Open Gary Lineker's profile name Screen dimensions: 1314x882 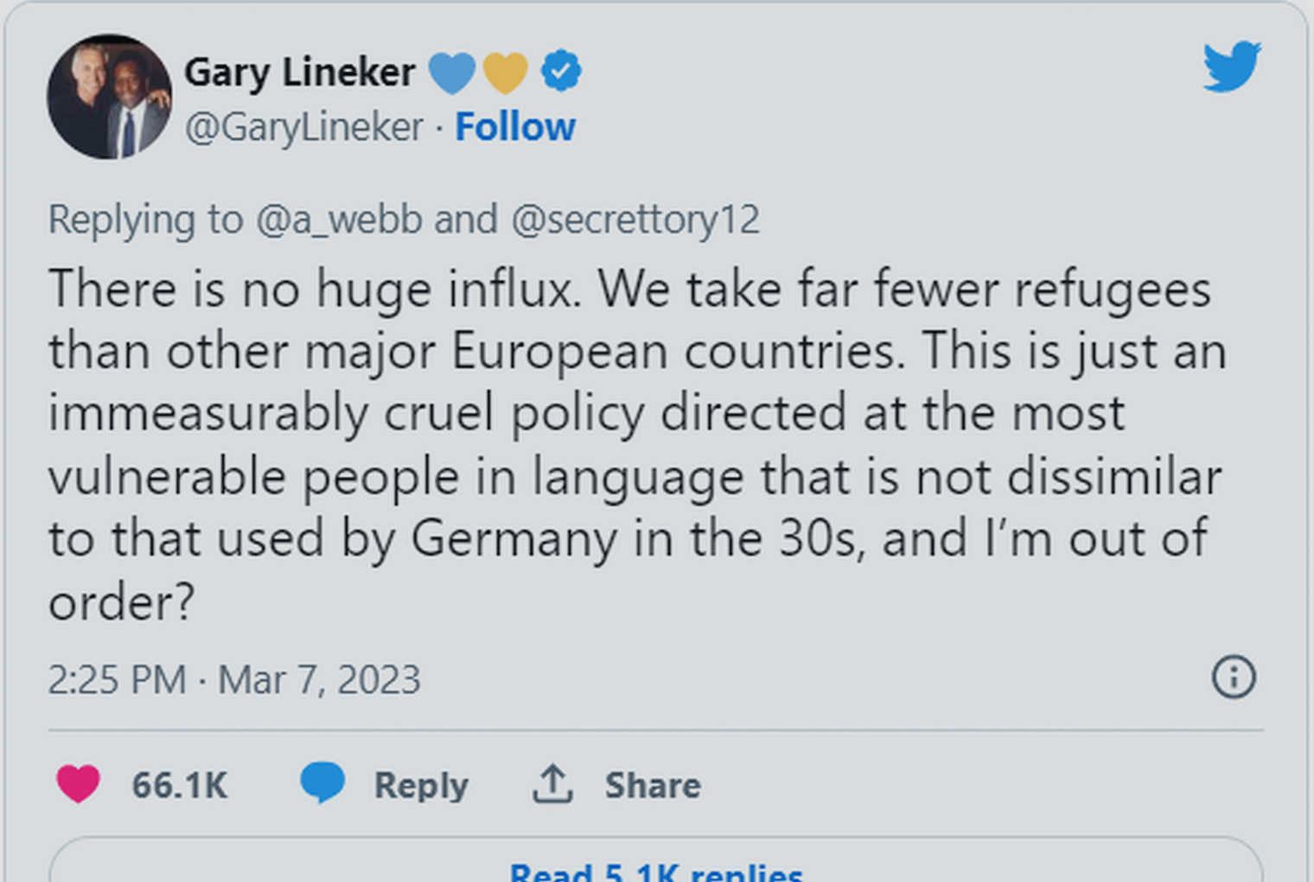(x=301, y=71)
